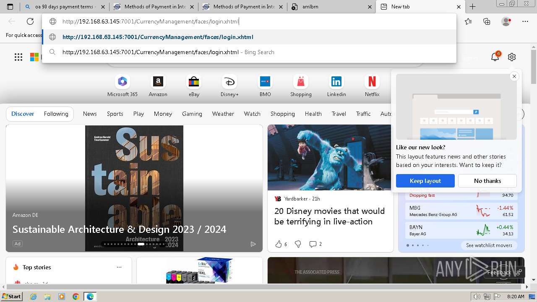The width and height of the screenshot is (537, 302).
Task: Switch to first Methods of Payment tab
Action: 154,7
